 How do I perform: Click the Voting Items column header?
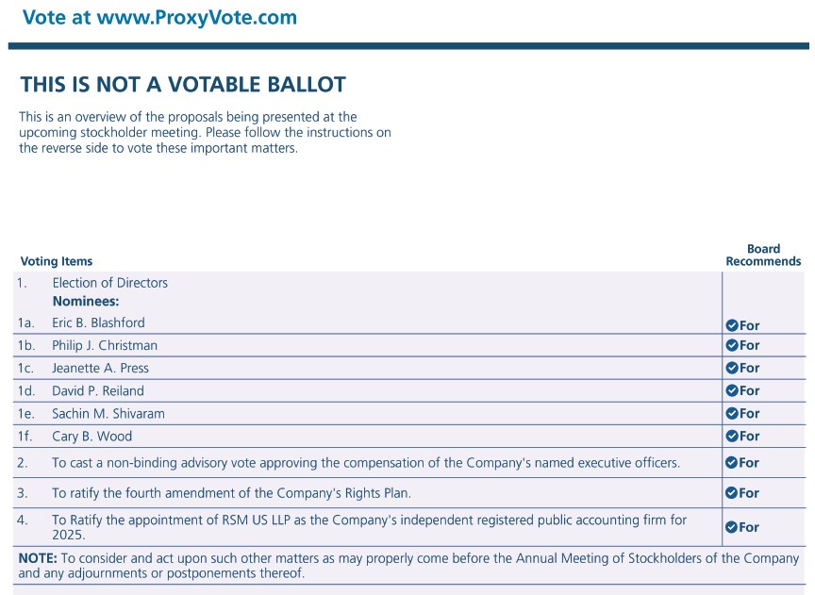tap(57, 261)
